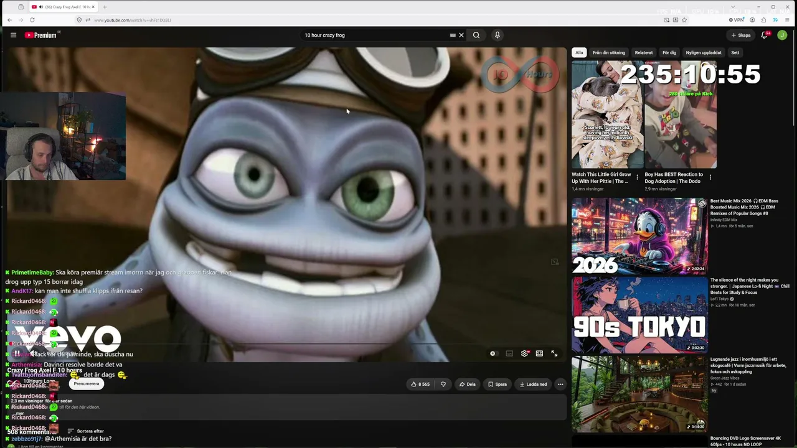Switch to the Crazy Frog Axel F browser tab
This screenshot has width=797, height=448.
click(62, 7)
